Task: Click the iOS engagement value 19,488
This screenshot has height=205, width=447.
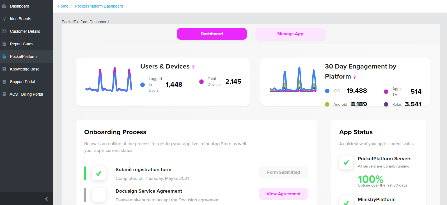Action: pyautogui.click(x=357, y=91)
